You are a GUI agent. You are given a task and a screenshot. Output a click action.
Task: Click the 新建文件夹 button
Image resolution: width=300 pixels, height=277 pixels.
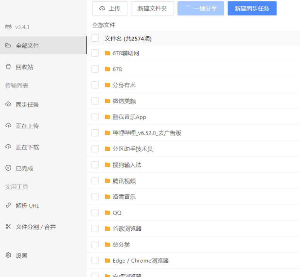(x=152, y=8)
